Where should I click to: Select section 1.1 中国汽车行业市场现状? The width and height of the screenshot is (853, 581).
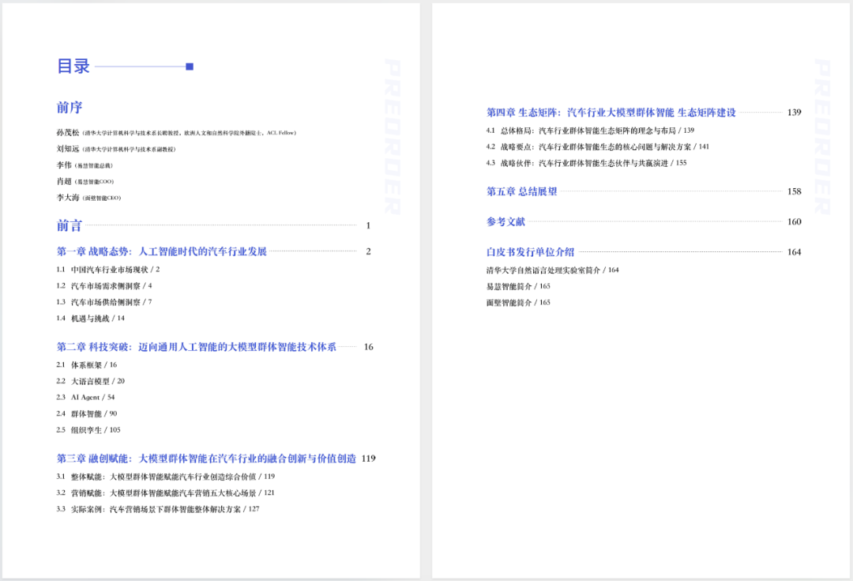coord(107,271)
